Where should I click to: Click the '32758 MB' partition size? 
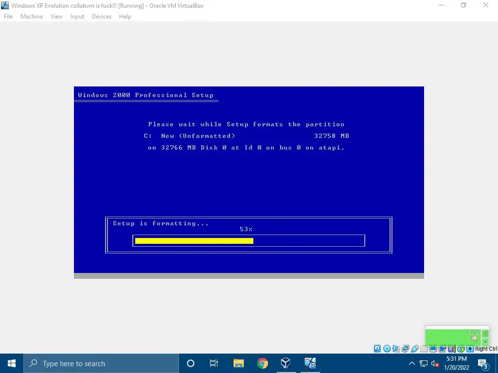click(331, 136)
